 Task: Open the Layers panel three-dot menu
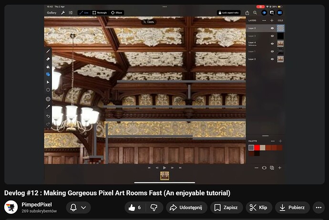[263, 21]
